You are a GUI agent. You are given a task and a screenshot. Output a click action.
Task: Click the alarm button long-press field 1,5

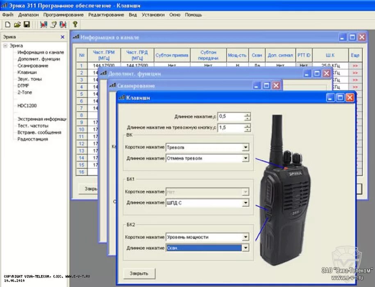(x=231, y=128)
